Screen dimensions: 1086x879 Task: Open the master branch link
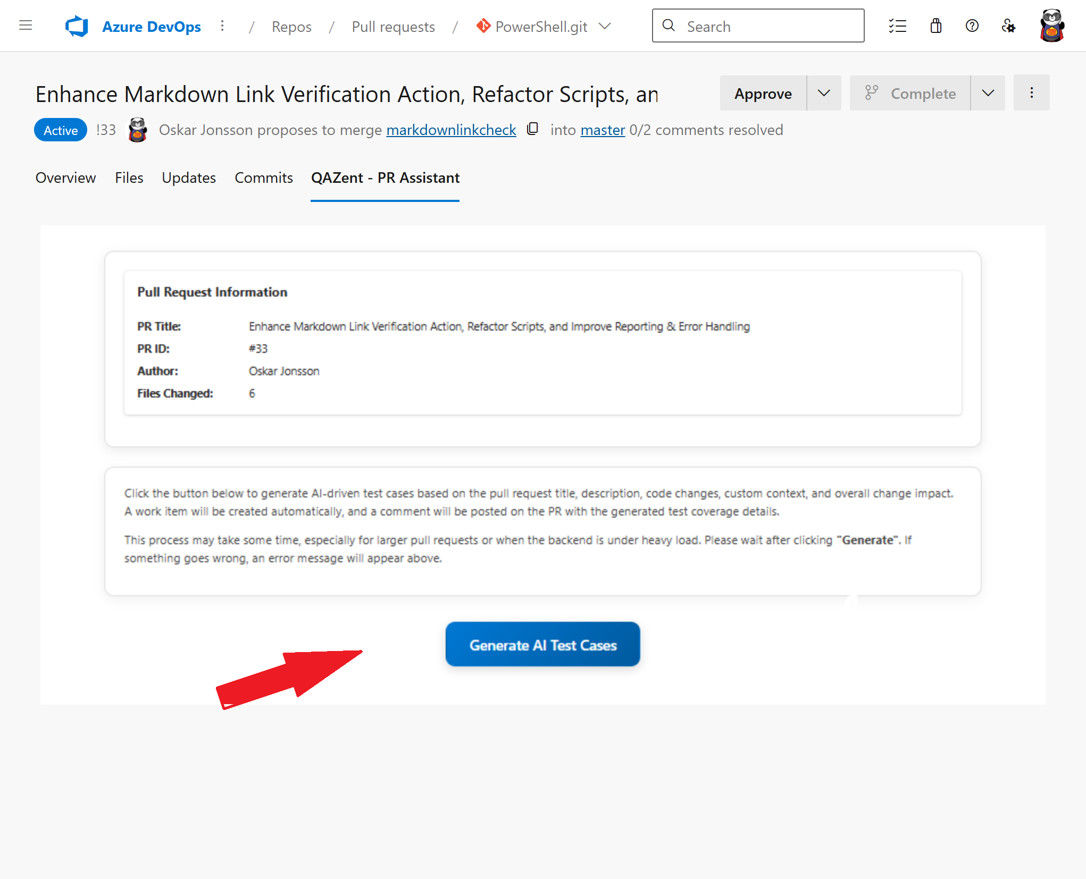(x=602, y=129)
